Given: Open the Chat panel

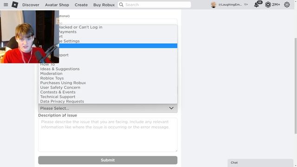Looking at the screenshot, I should click(x=260, y=163).
